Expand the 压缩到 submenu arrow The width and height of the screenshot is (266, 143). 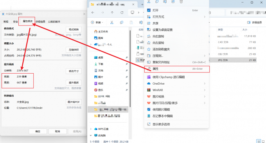205,56
